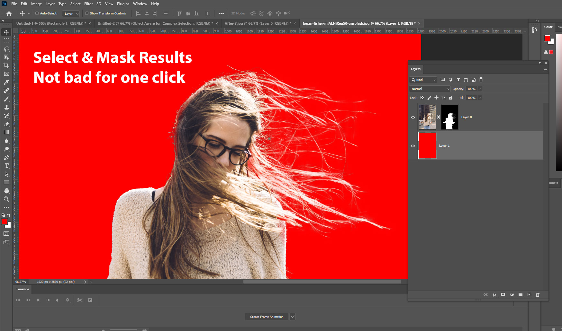Enable Show Transform Controls checkbox
The image size is (562, 331).
point(87,13)
